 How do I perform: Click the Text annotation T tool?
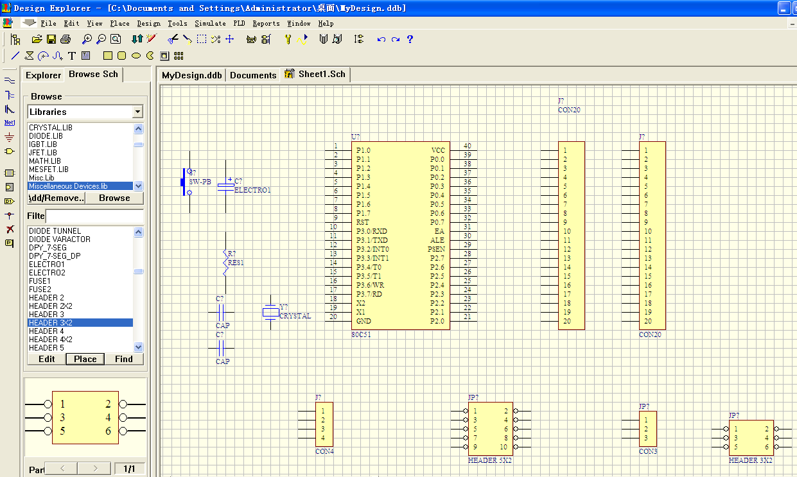[x=72, y=56]
